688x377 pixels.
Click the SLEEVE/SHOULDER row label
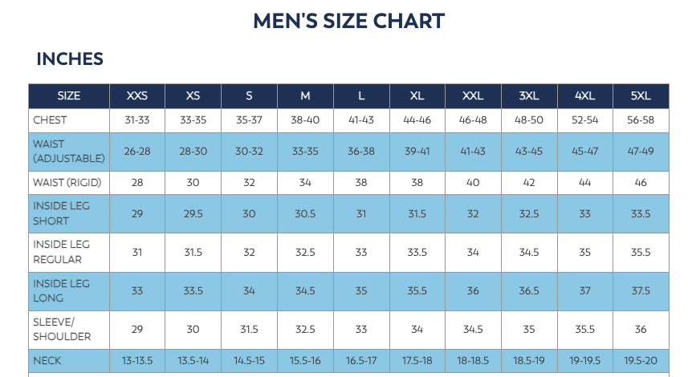[x=62, y=330]
